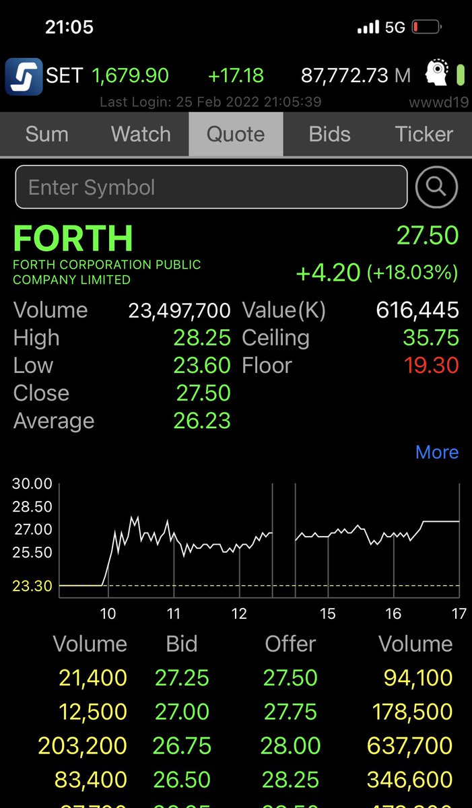Go to the Bids tab

330,134
